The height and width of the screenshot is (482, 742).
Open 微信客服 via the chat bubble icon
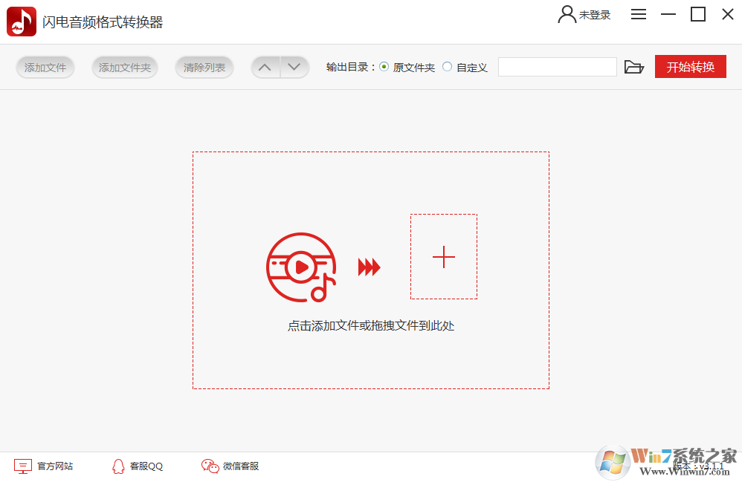[x=209, y=466]
